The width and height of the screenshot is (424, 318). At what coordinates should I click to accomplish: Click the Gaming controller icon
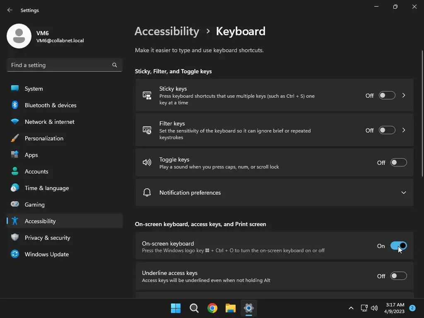(x=15, y=205)
